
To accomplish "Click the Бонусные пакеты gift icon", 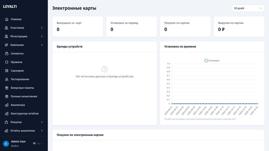I will 7,88.
